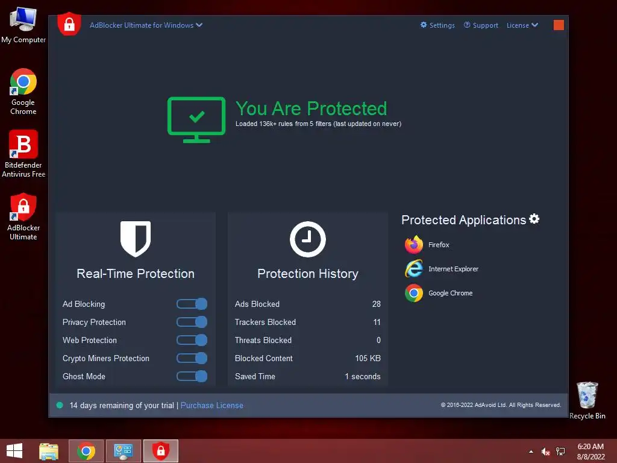Screen dimensions: 617x463
Task: Click the Real-Time Protection shield icon
Action: [x=136, y=239]
